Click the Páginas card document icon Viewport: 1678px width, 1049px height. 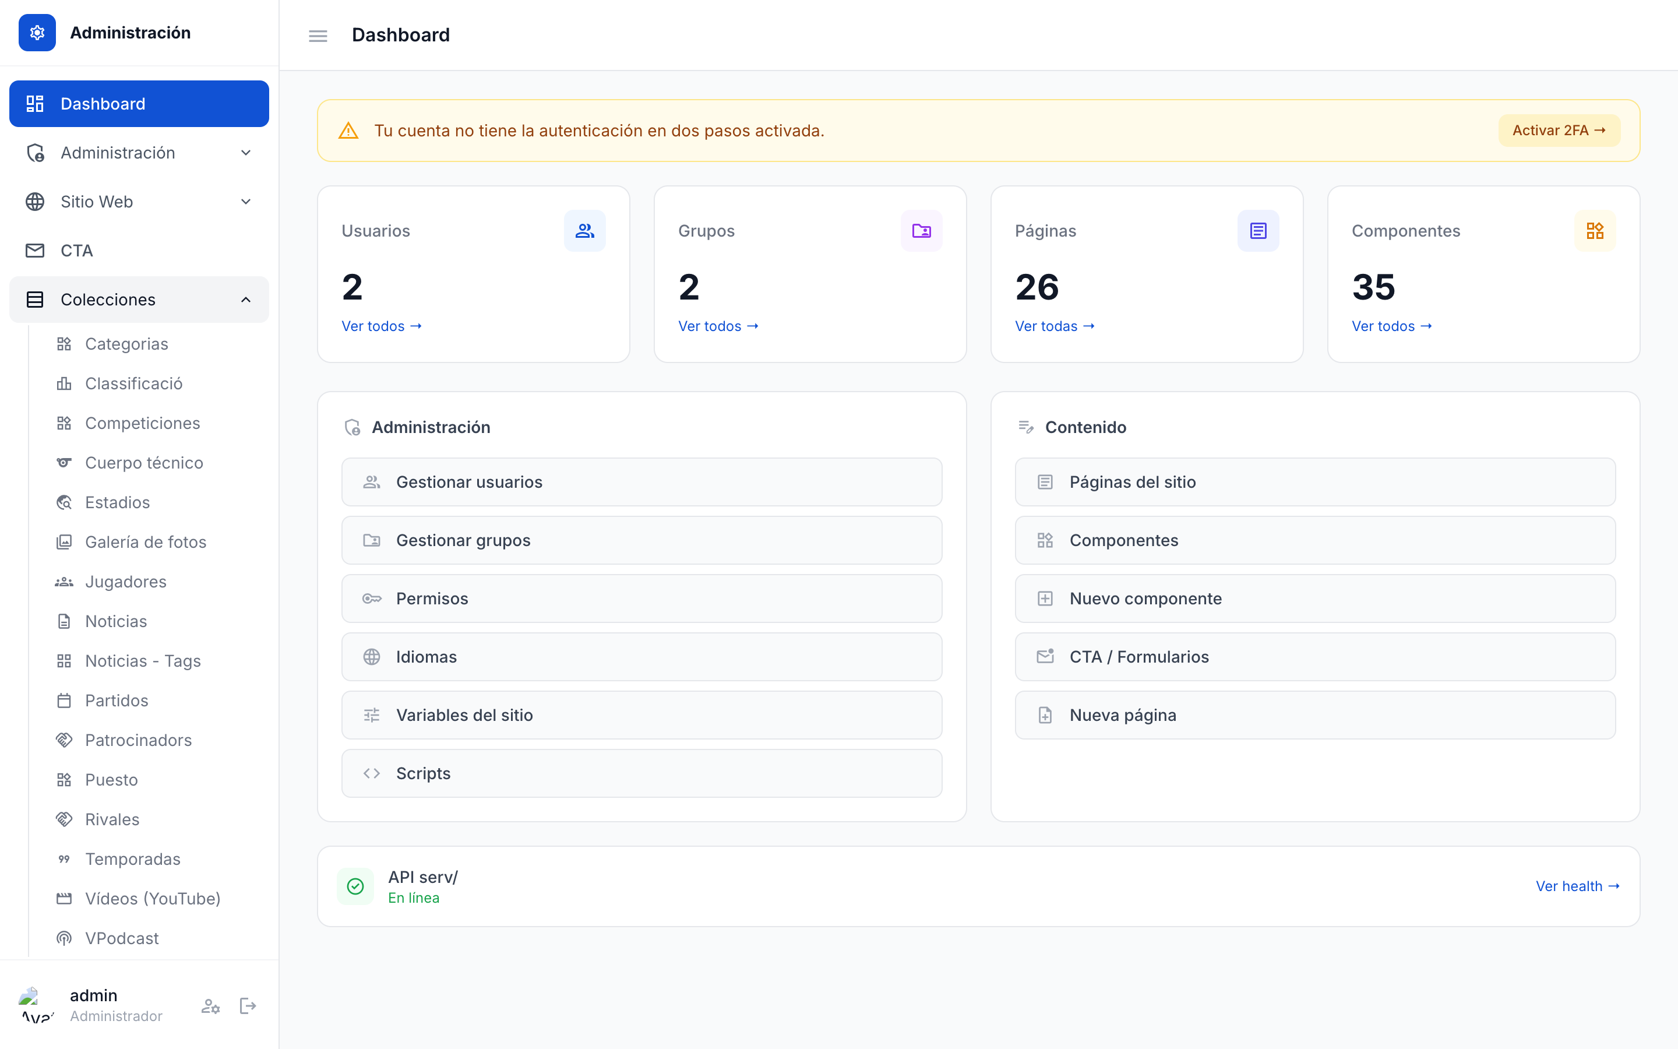coord(1258,231)
